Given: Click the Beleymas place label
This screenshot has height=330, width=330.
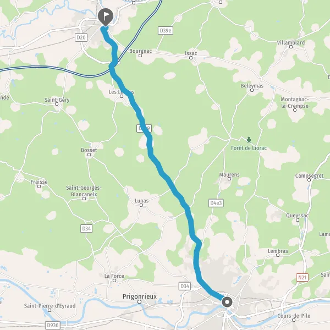Looking at the screenshot, I should 252,86.
